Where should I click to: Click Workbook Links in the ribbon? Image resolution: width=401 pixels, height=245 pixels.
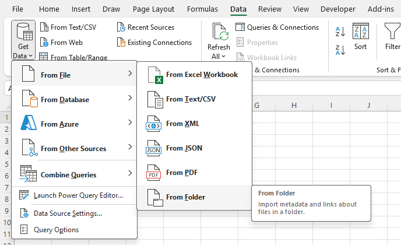[266, 57]
